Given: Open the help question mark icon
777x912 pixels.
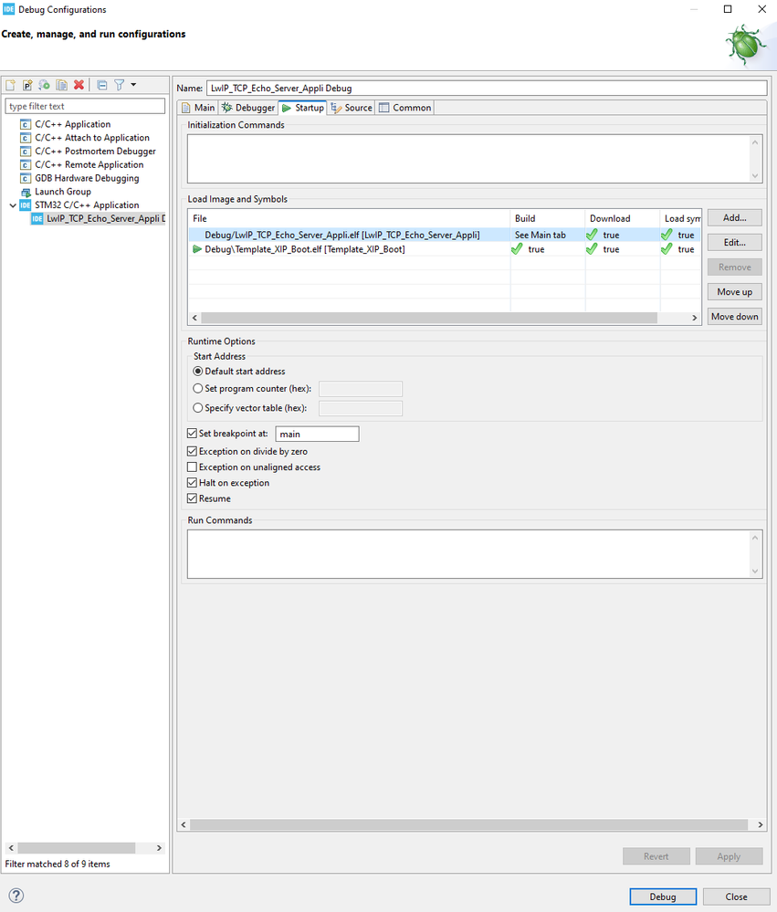Looking at the screenshot, I should click(x=16, y=896).
